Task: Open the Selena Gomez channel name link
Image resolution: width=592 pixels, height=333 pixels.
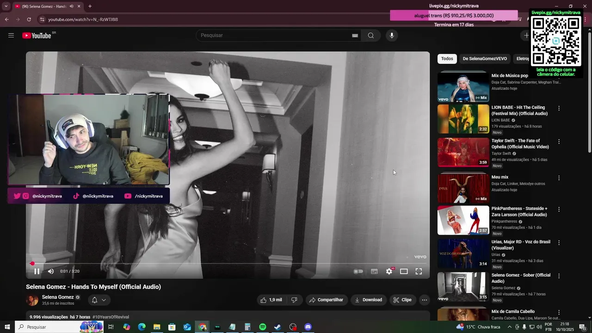Action: click(x=58, y=297)
